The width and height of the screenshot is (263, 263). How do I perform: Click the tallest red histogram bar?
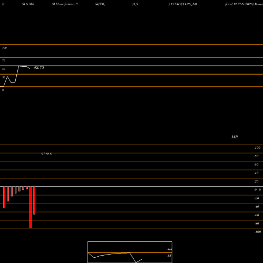click(x=31, y=207)
